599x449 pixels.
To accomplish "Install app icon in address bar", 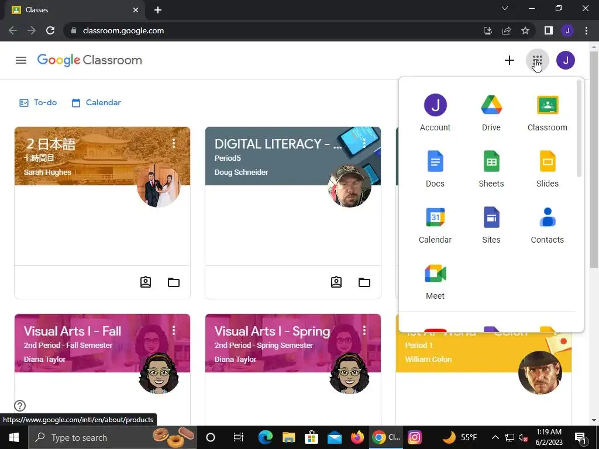I will 488,30.
